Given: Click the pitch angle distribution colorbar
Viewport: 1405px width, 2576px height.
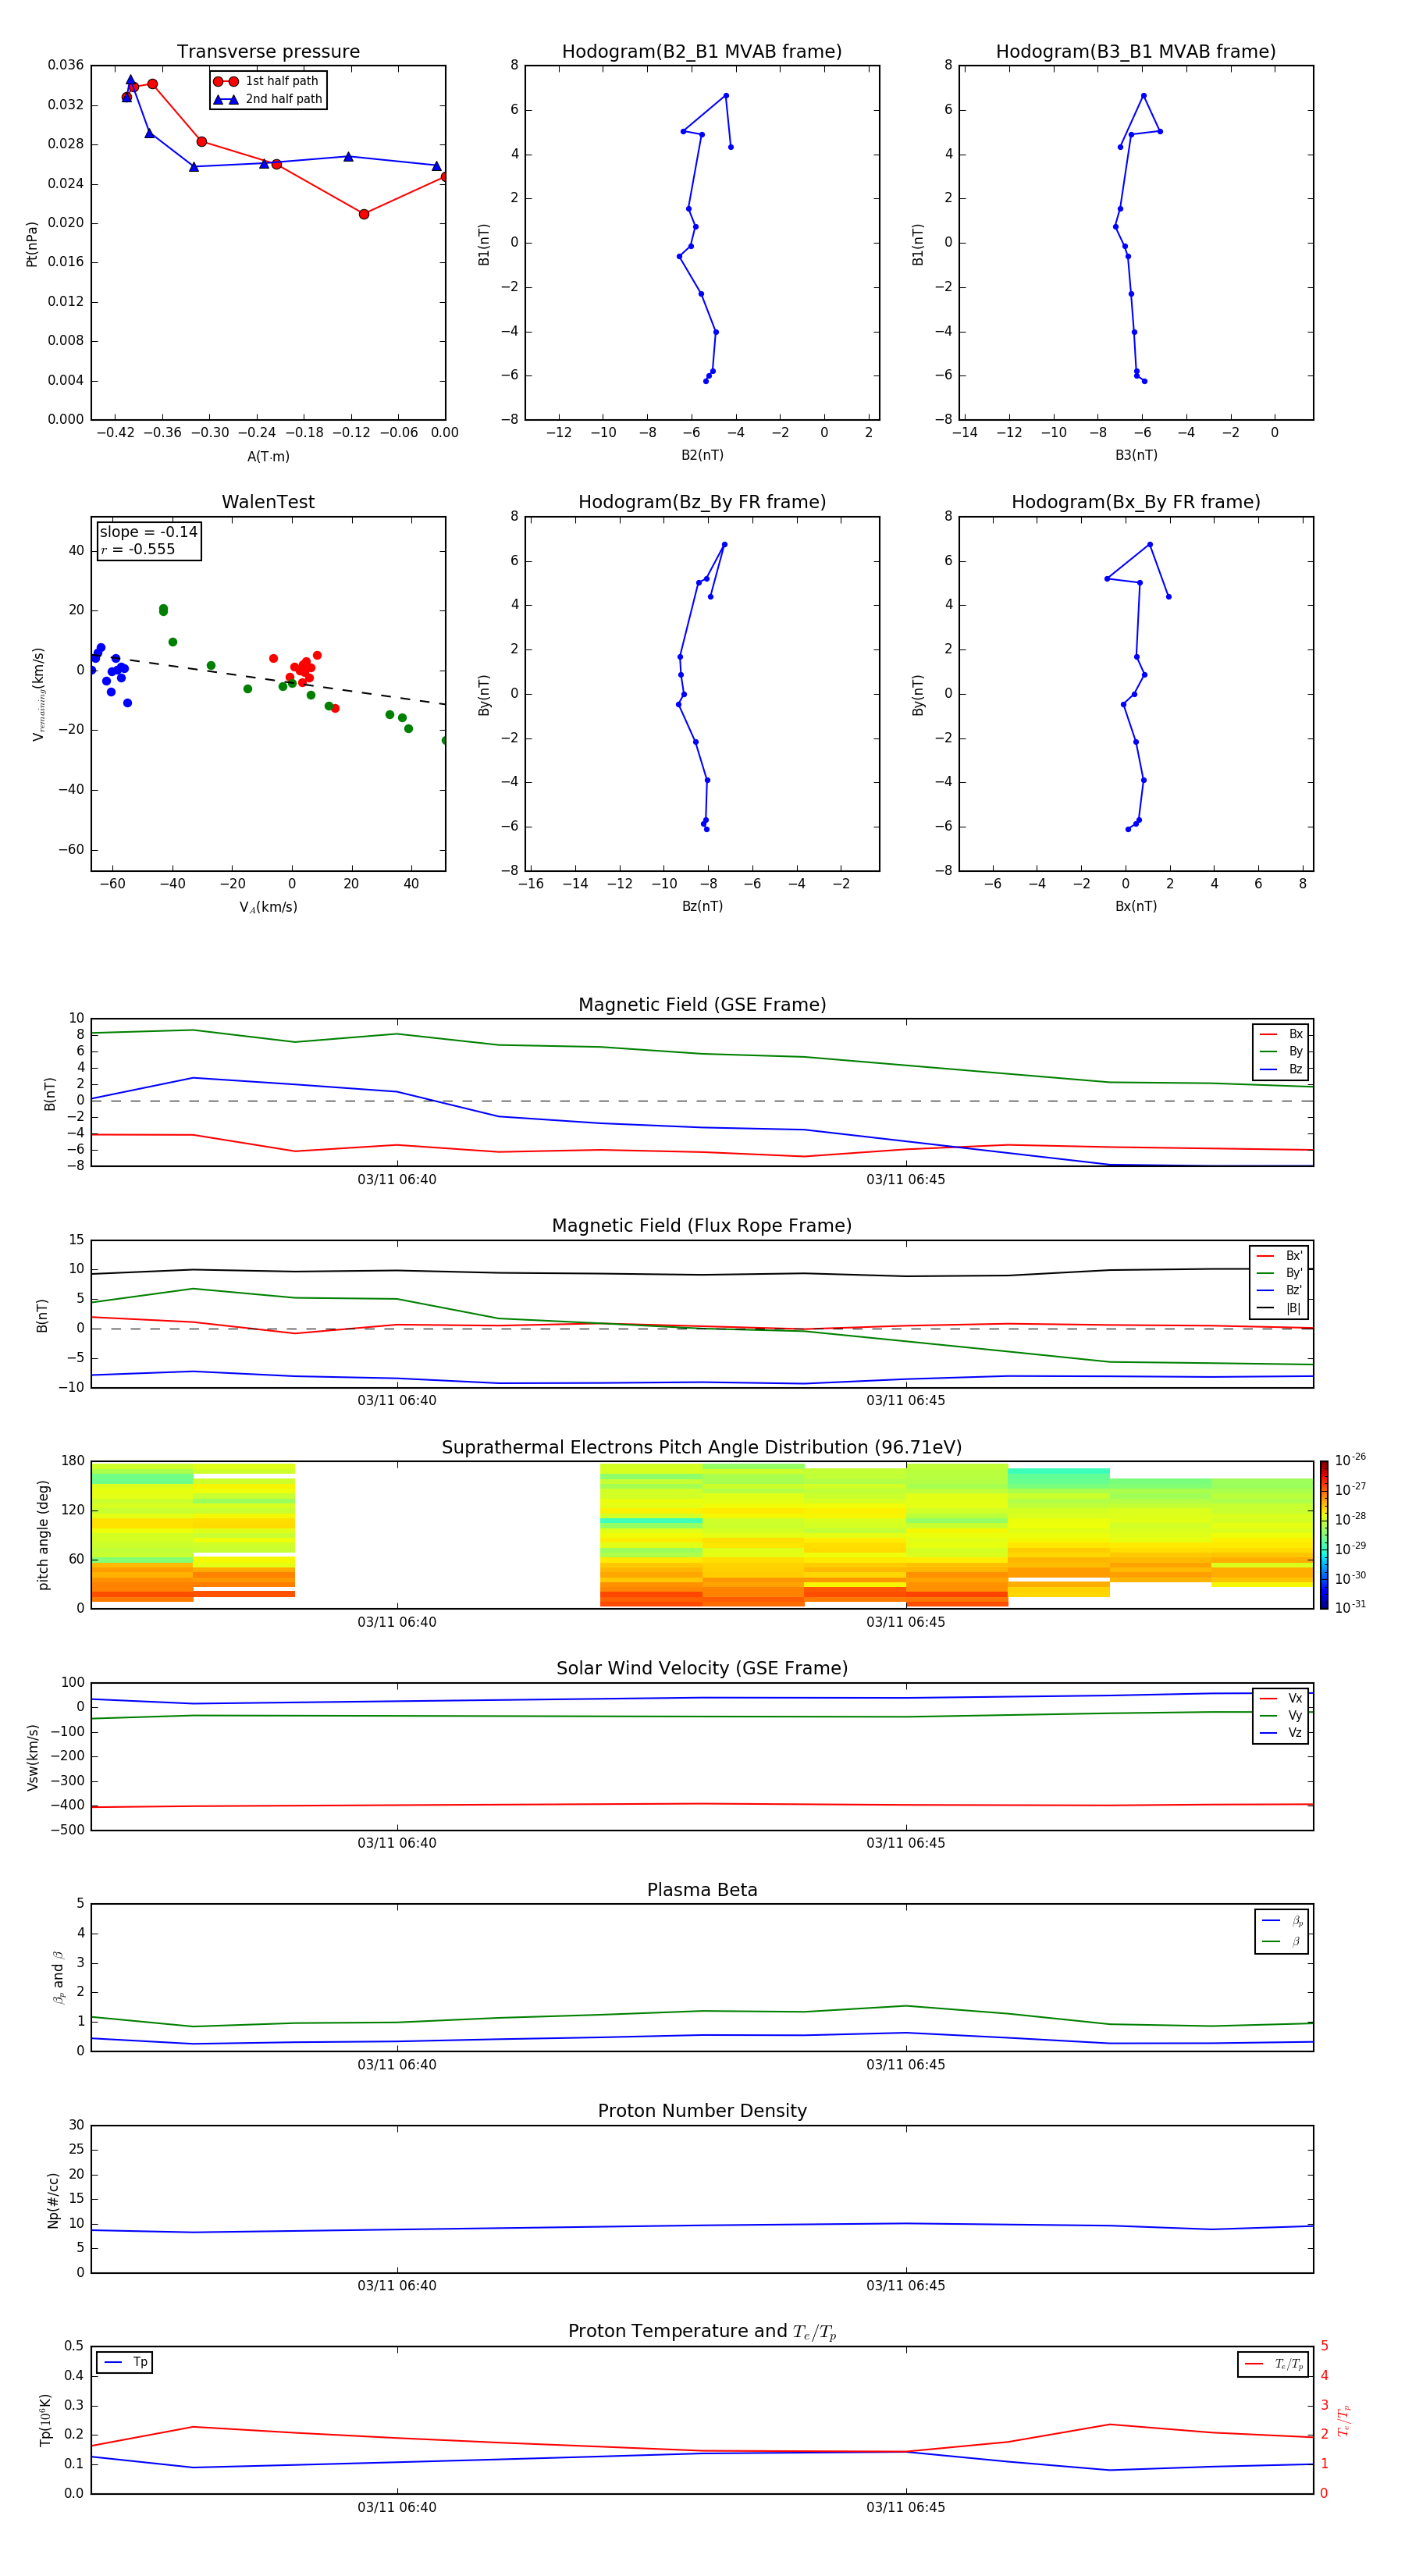Looking at the screenshot, I should tap(1324, 1535).
